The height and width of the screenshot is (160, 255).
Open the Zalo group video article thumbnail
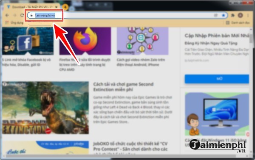point(142,41)
